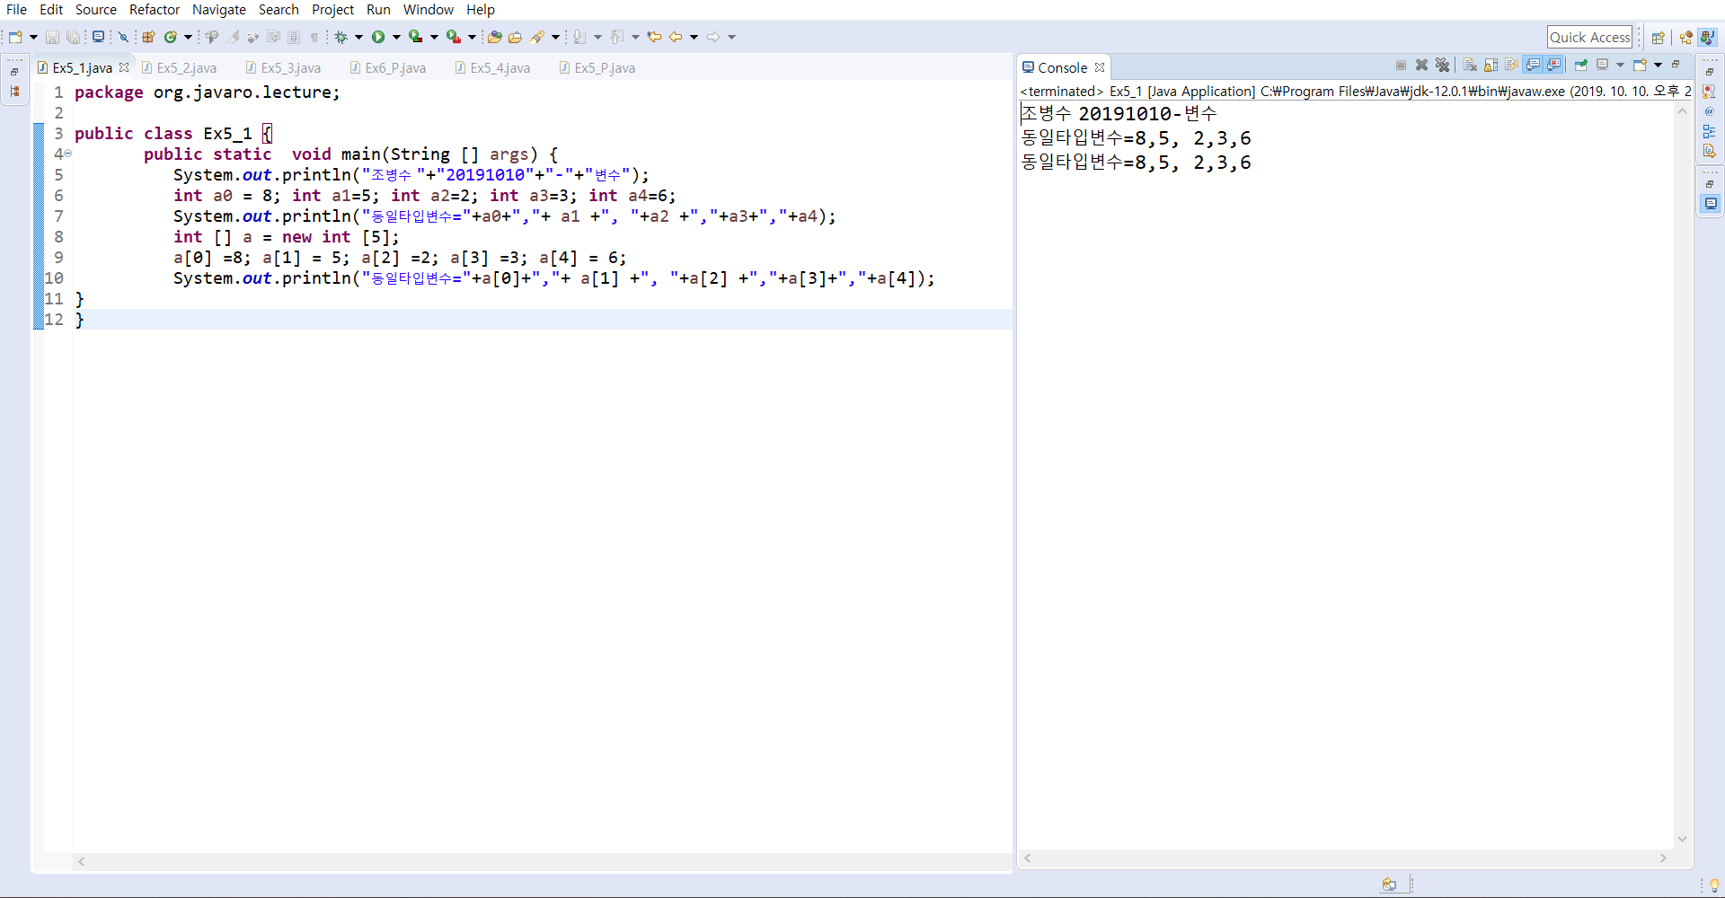
Task: Open the Display Selected Console dropdown
Action: (x=1620, y=65)
